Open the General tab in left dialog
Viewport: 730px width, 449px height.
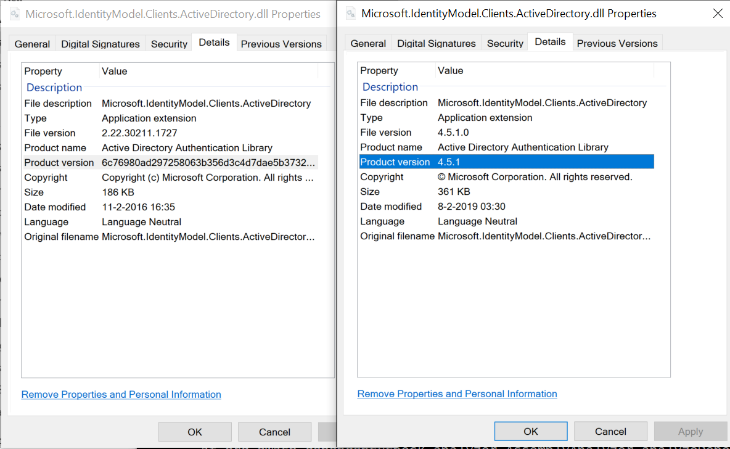coord(31,44)
